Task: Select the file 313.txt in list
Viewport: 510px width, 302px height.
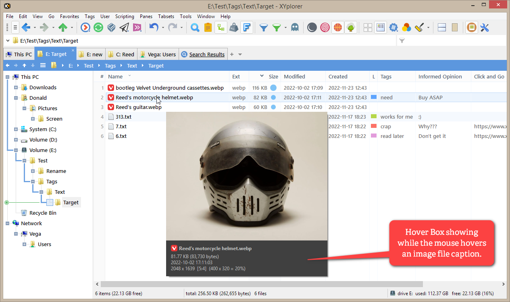Action: (123, 117)
